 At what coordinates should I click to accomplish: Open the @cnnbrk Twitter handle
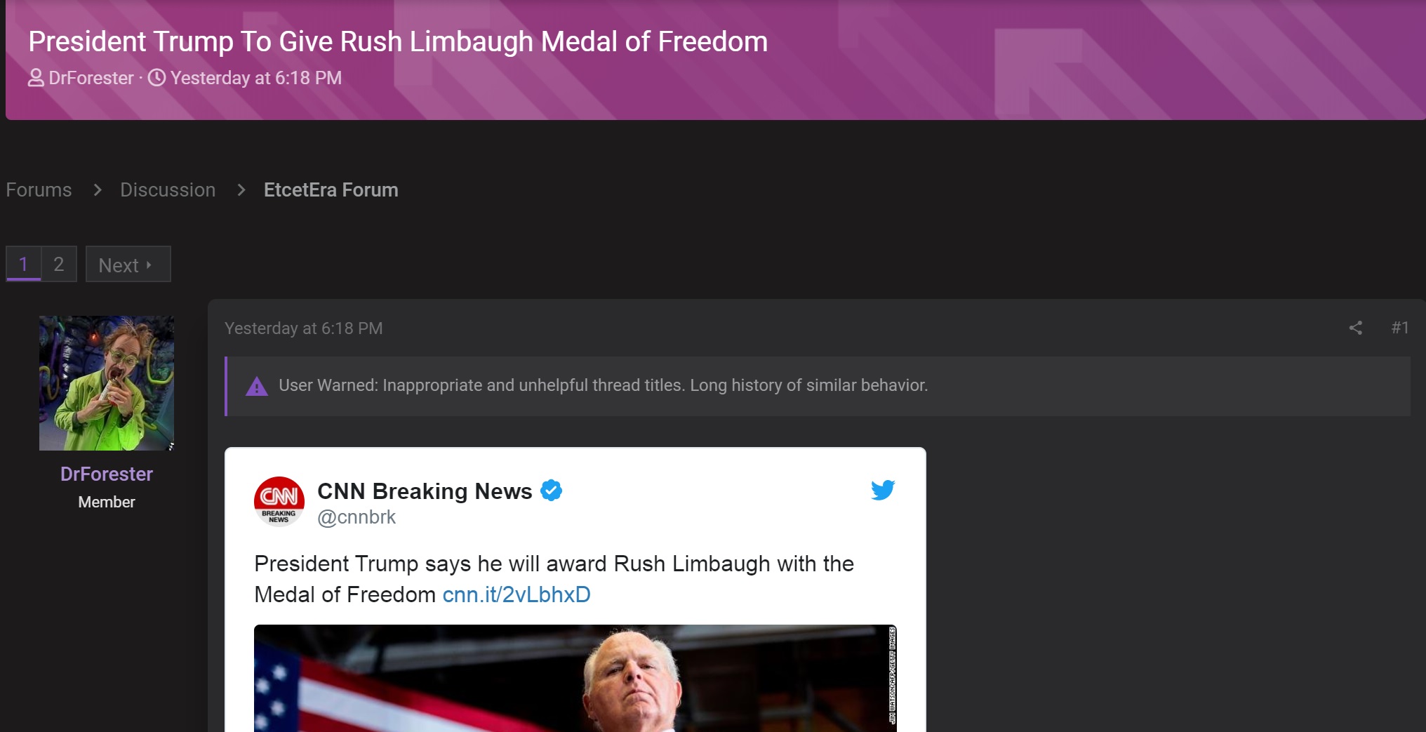tap(356, 517)
